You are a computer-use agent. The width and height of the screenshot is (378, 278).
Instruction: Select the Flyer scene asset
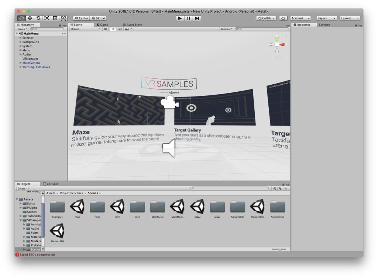77,209
